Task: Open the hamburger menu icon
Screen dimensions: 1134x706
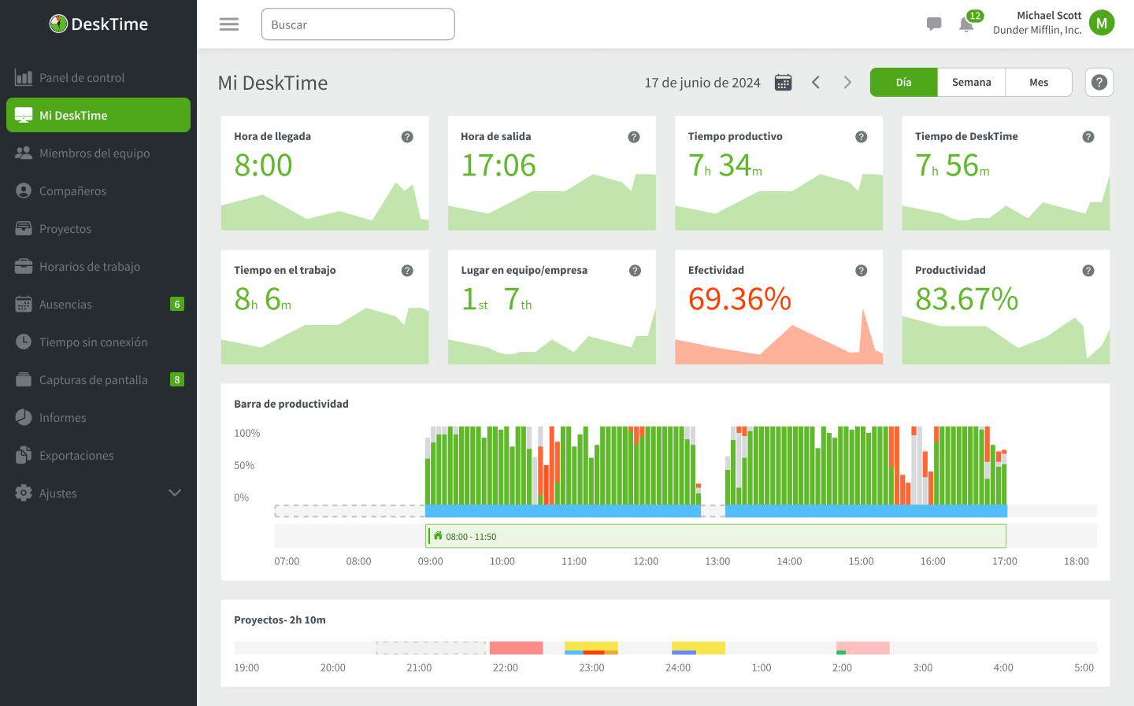Action: (x=229, y=24)
